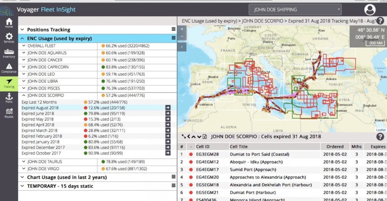Click grid icon for Chart Usage

(x=173, y=176)
